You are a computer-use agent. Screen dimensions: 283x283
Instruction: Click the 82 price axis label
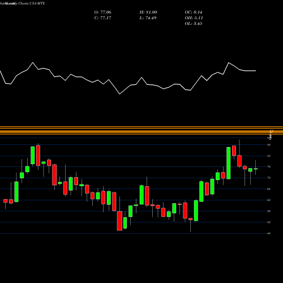269,156
